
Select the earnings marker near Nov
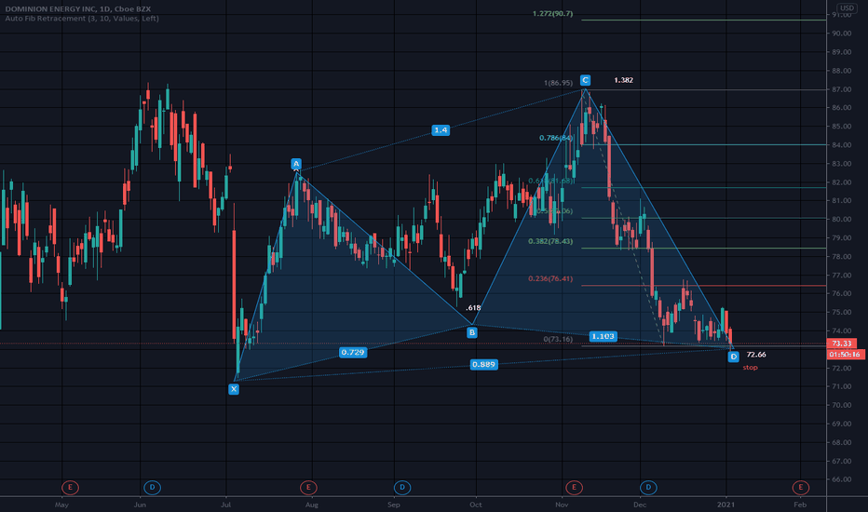(x=574, y=488)
